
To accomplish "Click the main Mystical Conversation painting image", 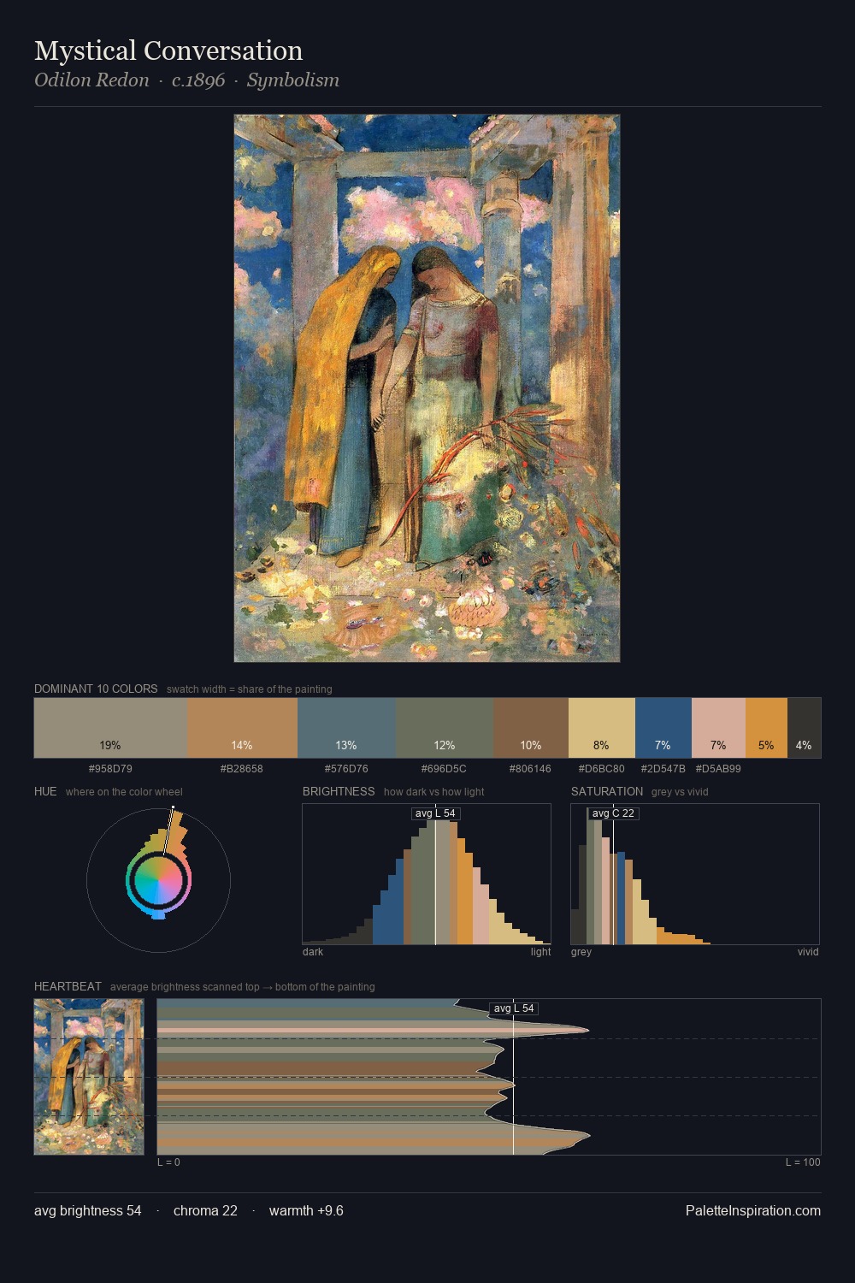I will click(x=427, y=388).
